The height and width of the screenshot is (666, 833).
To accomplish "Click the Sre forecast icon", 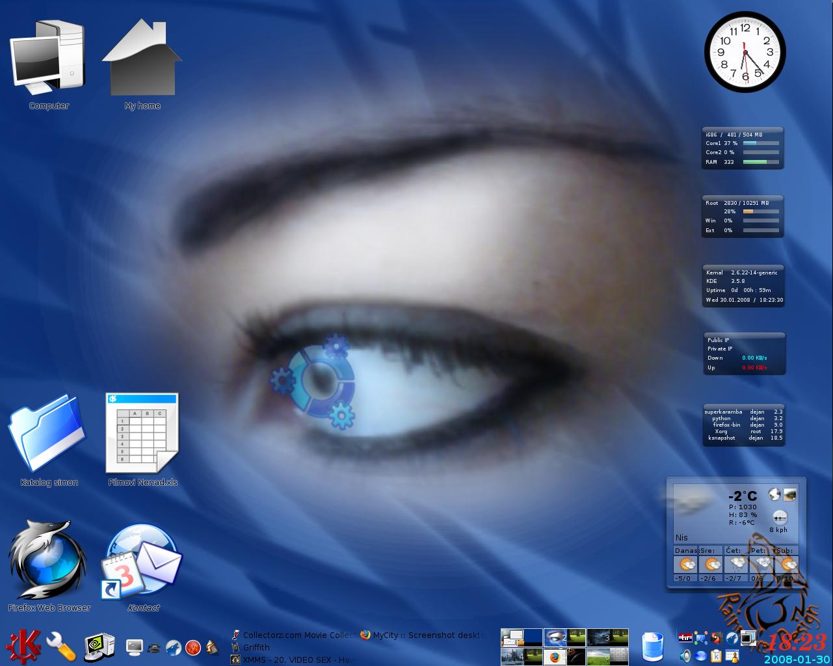I will [711, 564].
